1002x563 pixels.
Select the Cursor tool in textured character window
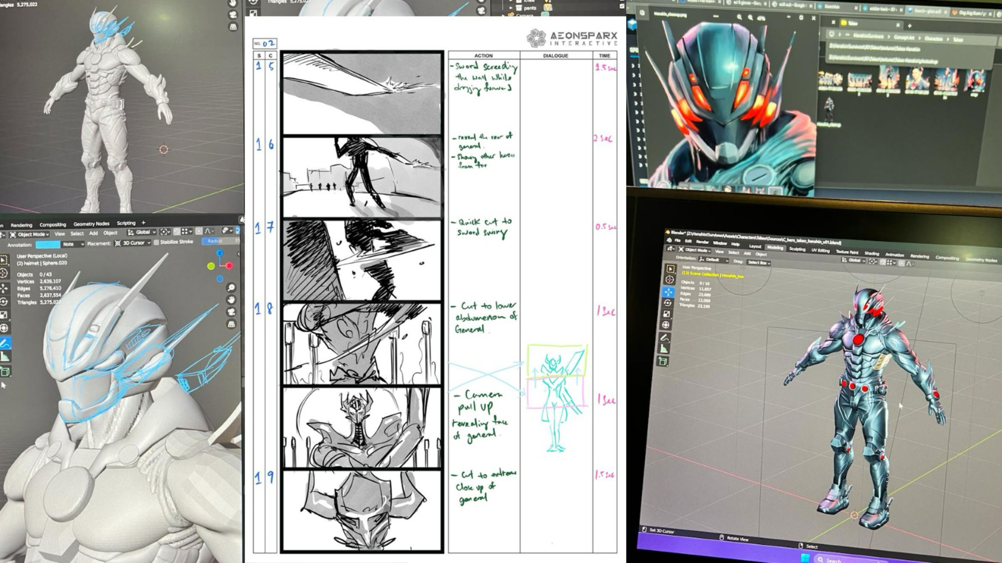(670, 279)
